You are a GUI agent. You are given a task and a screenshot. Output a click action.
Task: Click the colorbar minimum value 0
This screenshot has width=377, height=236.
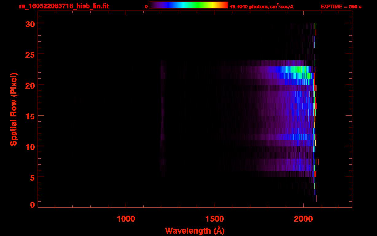(x=146, y=6)
